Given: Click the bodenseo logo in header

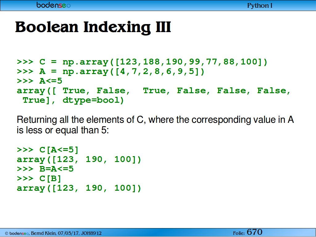Looking at the screenshot, I should (x=53, y=5).
